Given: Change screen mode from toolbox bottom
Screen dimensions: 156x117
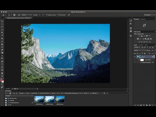Looking at the screenshot, I should click(x=2, y=87).
